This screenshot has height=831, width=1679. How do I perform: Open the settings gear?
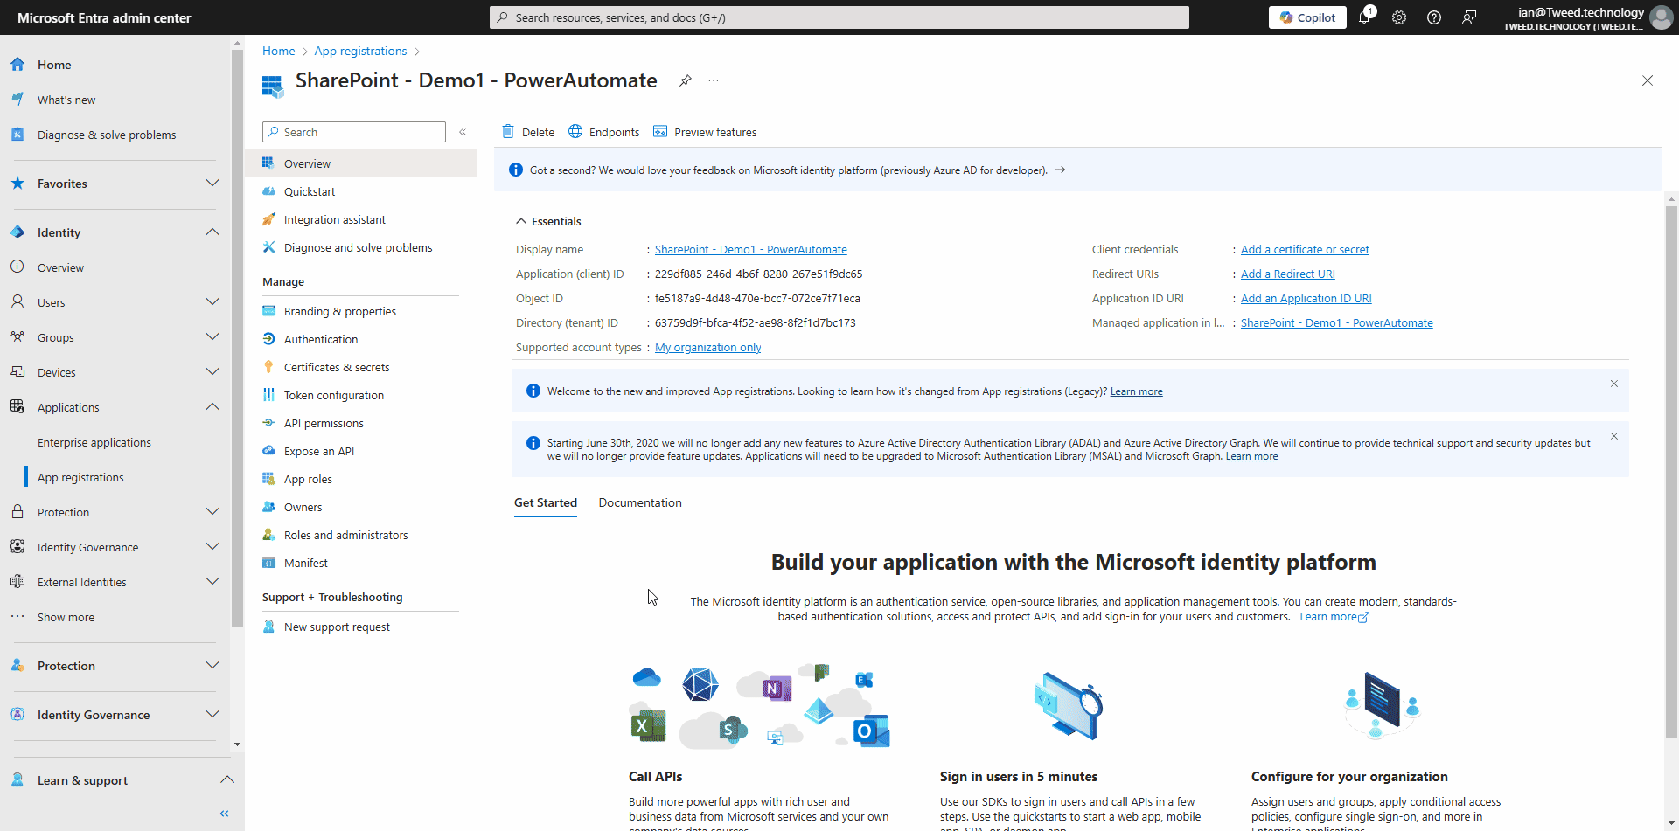pos(1399,17)
